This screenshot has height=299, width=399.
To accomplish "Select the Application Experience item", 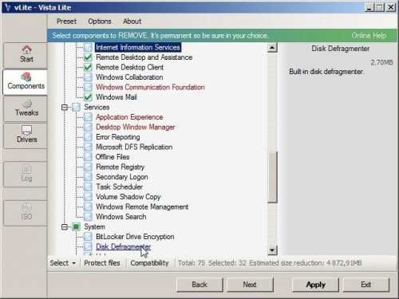I will click(129, 117).
